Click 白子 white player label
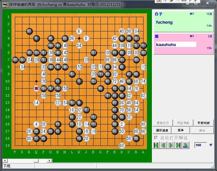The width and height of the screenshot is (217, 171). (x=158, y=14)
